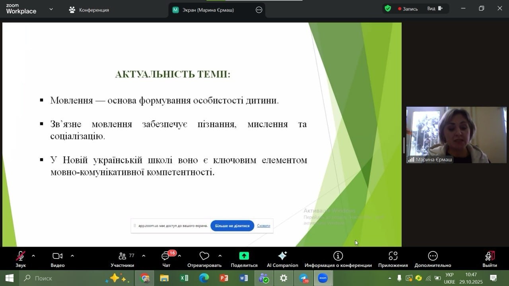Screen dimensions: 509x286
Task: Expand chat options arrow beside Чат
Action: (x=179, y=256)
